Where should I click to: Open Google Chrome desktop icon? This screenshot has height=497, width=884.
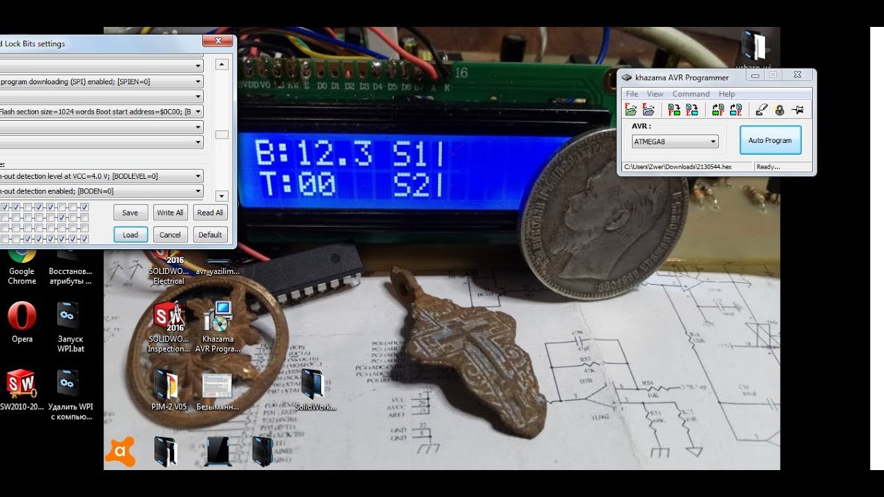pos(22,267)
